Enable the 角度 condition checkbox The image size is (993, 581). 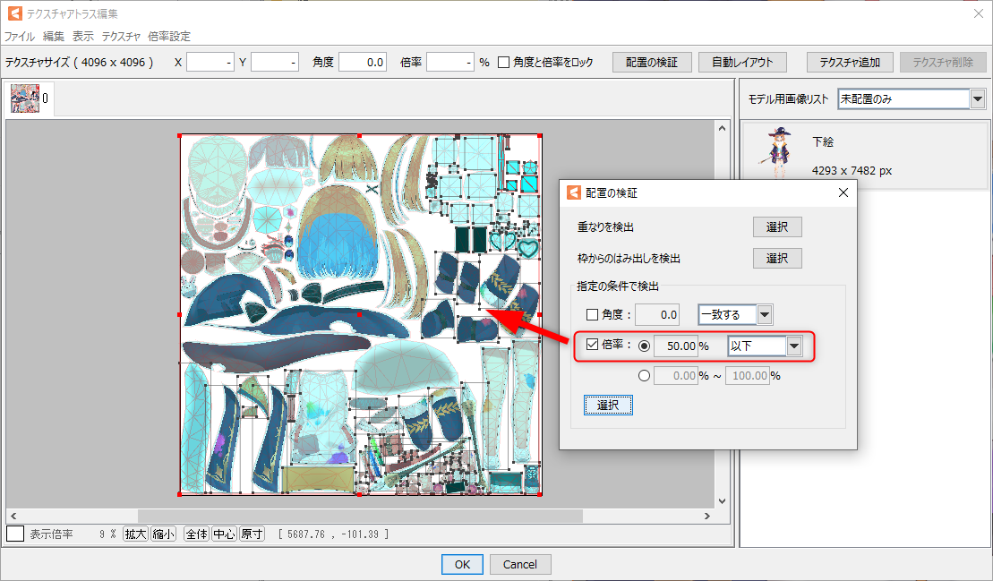pos(592,314)
